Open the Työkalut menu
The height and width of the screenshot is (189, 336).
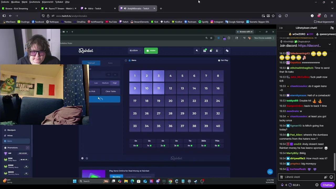coord(59,2)
